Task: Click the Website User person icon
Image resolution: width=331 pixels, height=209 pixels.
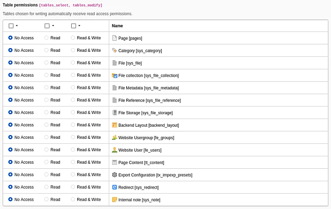Action: coord(115,150)
